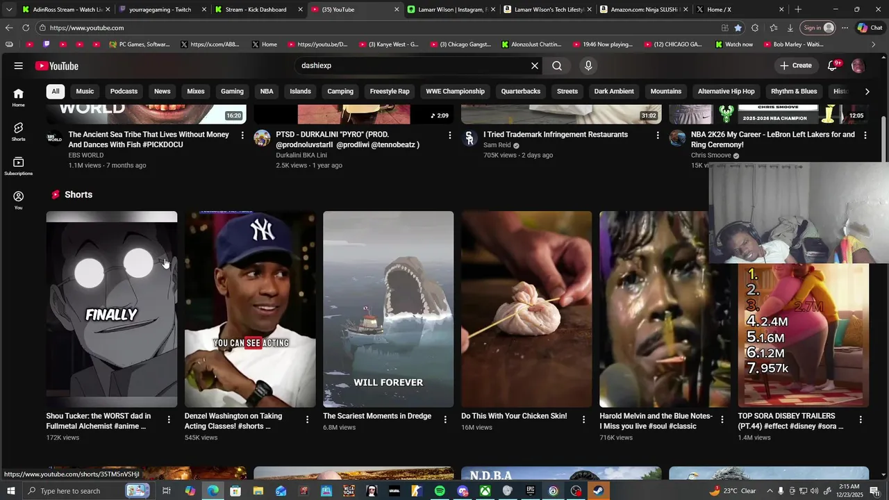This screenshot has width=889, height=500.
Task: Open the YouTube guide hamburger menu
Action: point(18,66)
